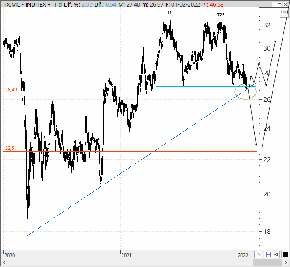Click the 2022 time axis label
290x267 pixels.
[243, 256]
